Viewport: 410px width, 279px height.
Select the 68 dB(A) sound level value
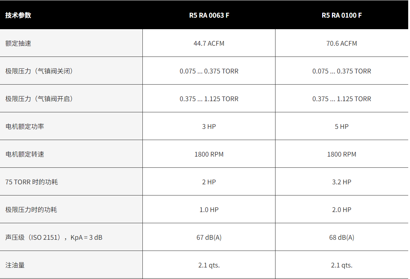click(342, 237)
